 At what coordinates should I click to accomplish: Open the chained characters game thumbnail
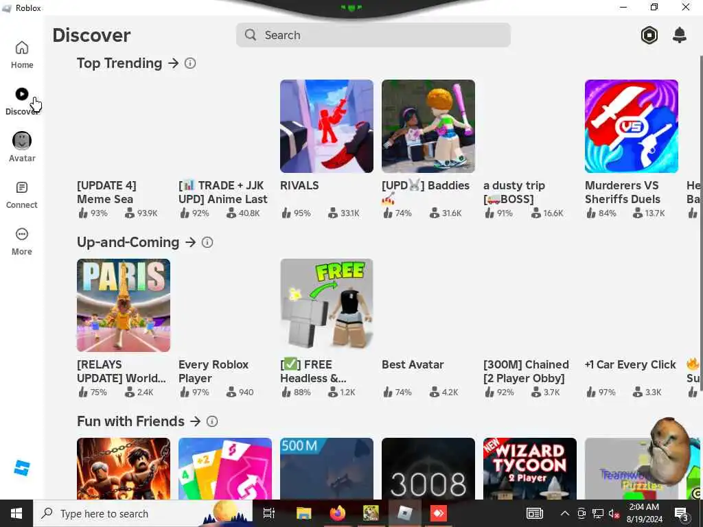(x=124, y=468)
